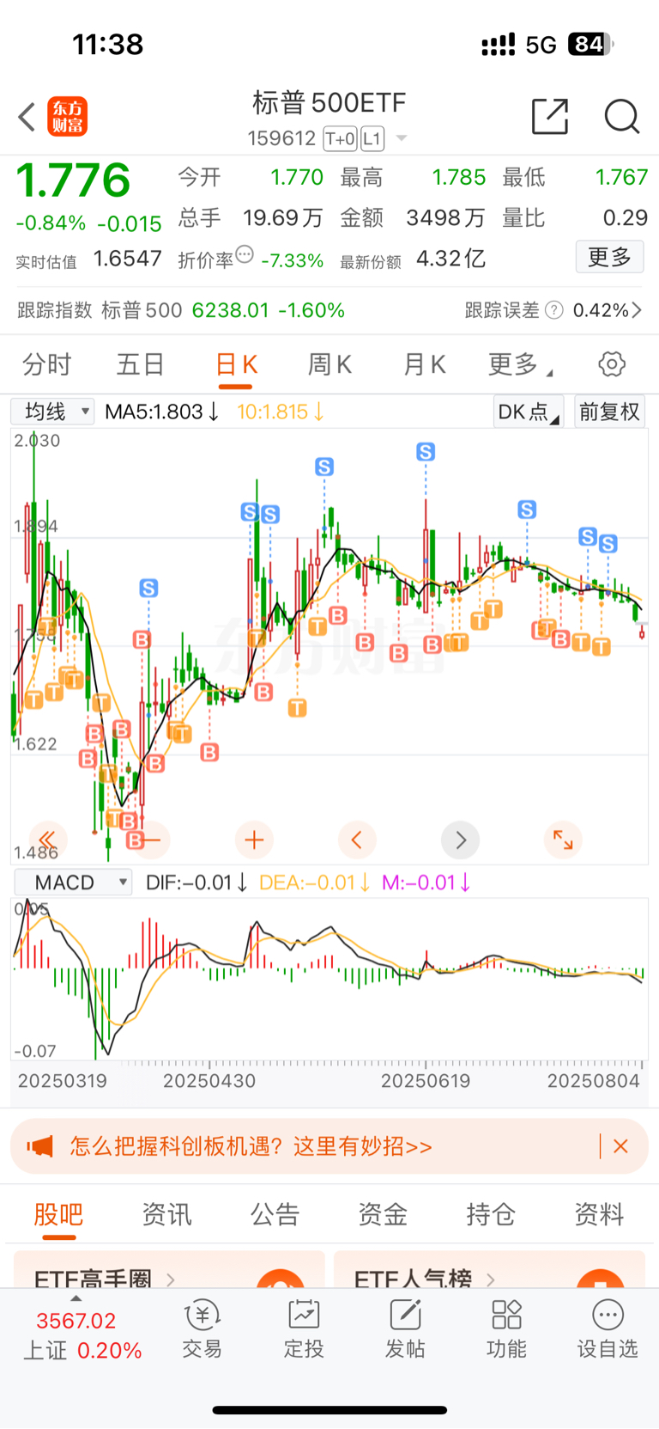Tap the DIF:-0.01 value
Viewport: 659px width, 1429px height.
tap(196, 882)
